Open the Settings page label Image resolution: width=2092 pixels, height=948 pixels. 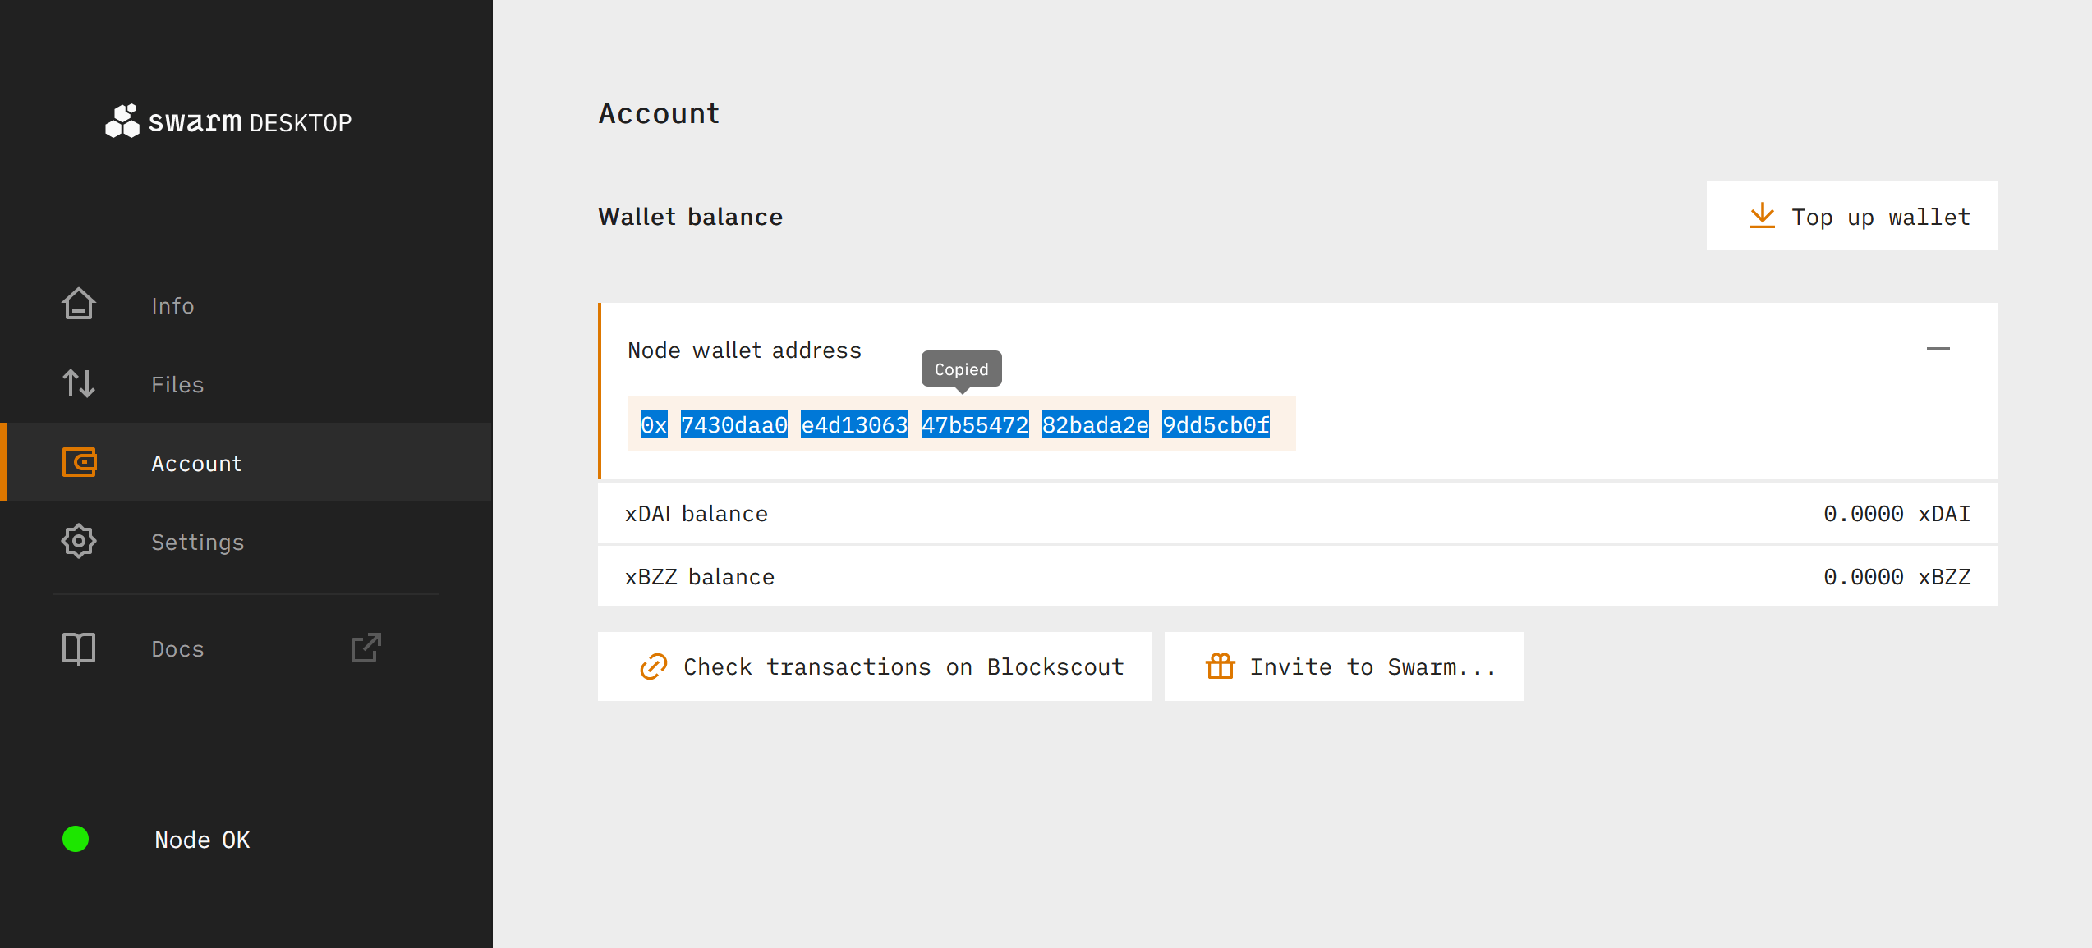197,542
